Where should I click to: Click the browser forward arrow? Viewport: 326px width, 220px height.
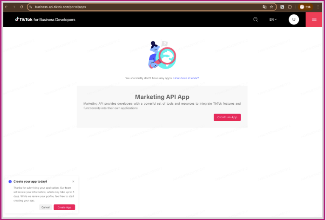tap(14, 7)
